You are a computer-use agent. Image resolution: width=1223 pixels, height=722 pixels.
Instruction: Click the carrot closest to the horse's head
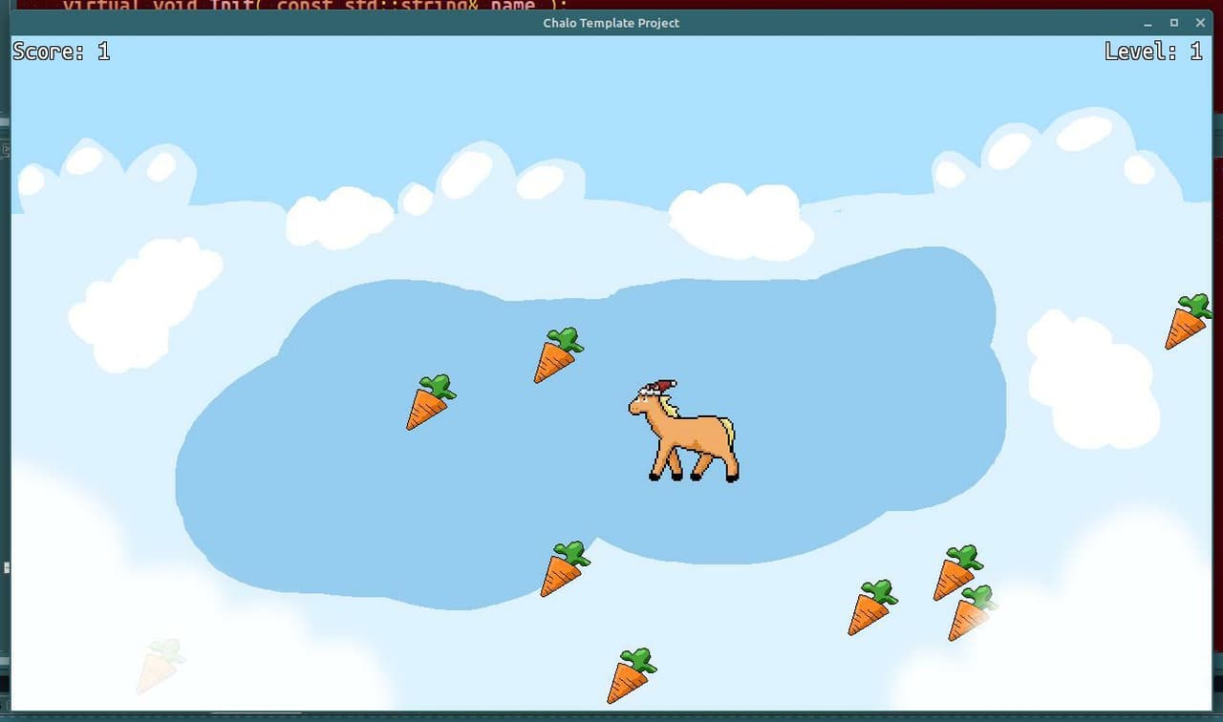[558, 355]
